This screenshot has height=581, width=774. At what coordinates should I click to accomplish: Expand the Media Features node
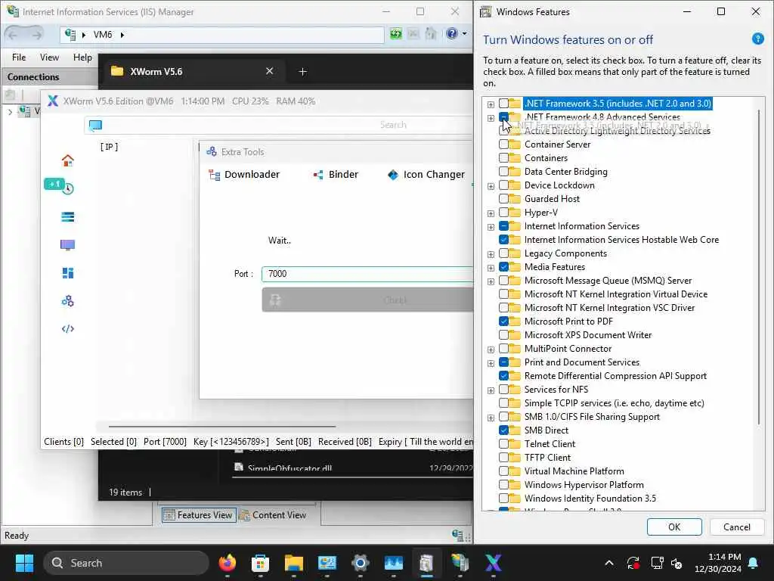(x=491, y=268)
